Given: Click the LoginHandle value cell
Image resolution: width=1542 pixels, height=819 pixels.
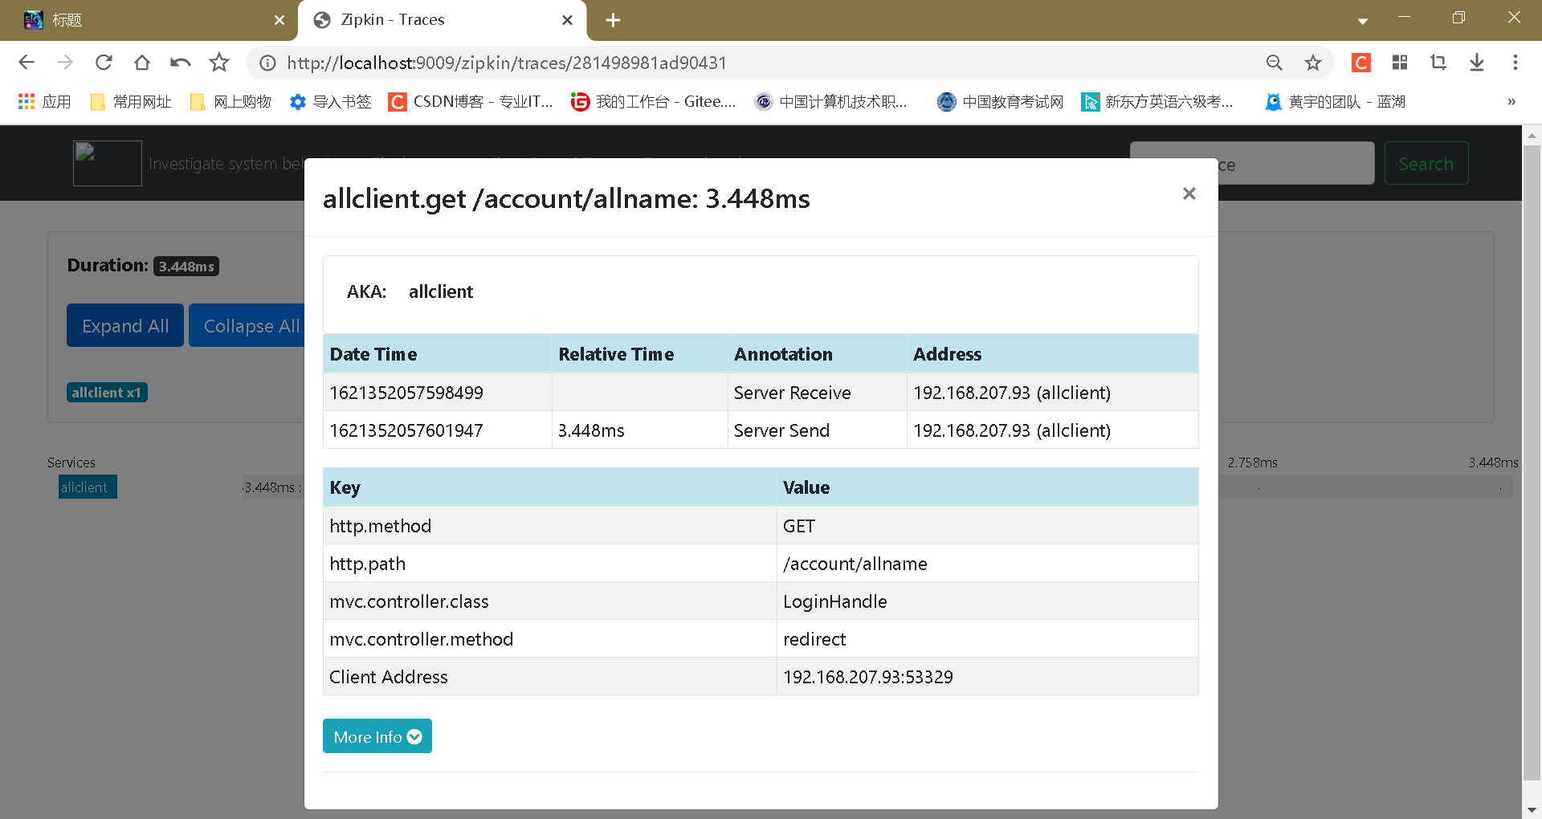Looking at the screenshot, I should pyautogui.click(x=987, y=601).
